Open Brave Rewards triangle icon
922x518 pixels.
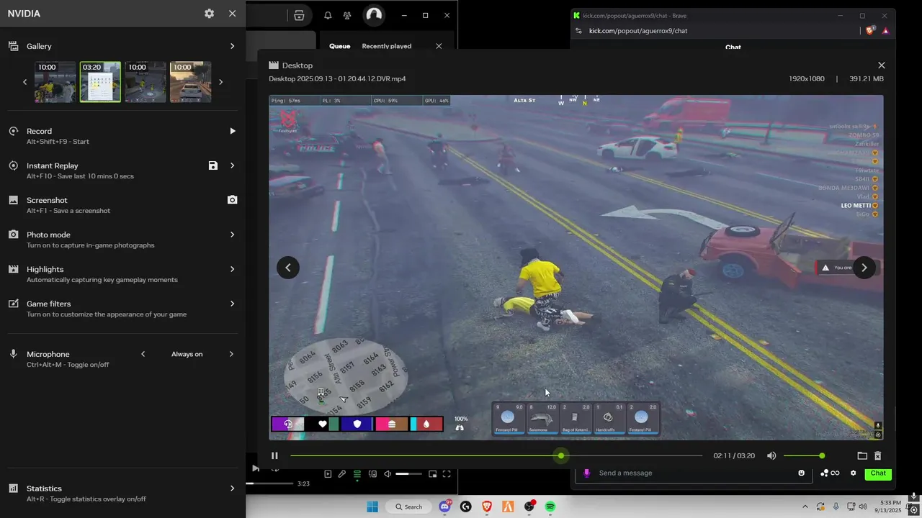[885, 31]
